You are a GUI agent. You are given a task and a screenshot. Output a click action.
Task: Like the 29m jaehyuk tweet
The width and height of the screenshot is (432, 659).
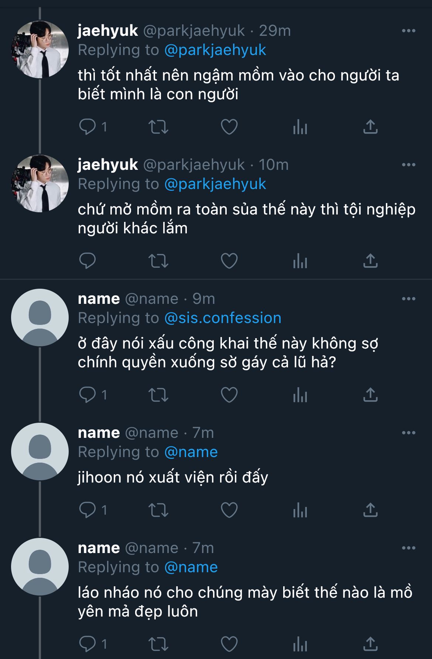(x=229, y=127)
